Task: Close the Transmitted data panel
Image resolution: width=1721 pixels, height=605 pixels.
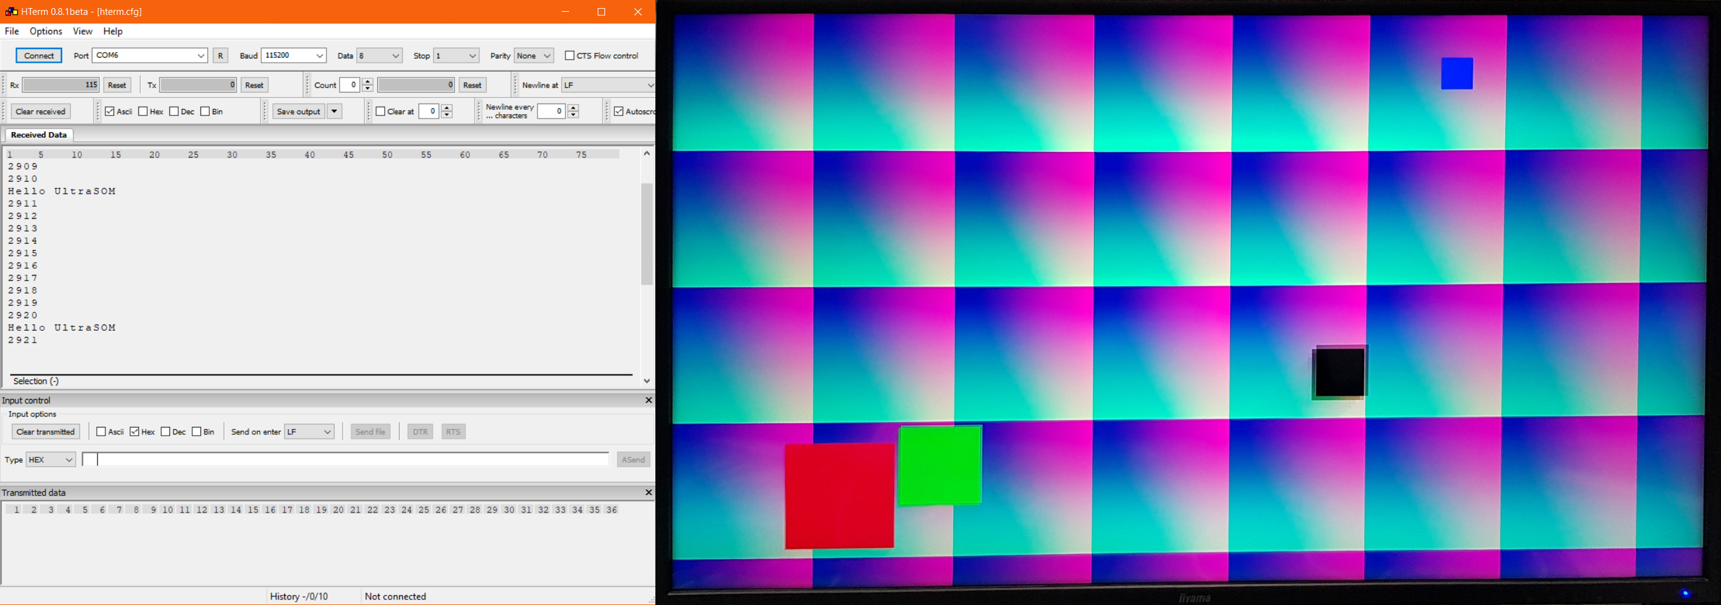Action: [648, 492]
